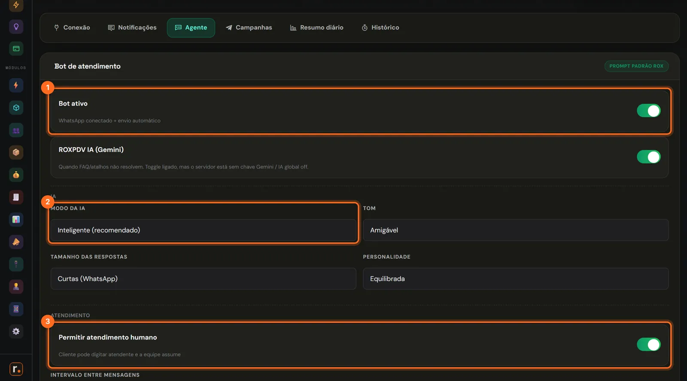Viewport: 687px width, 381px height.
Task: Open the teal cube module icon
Action: pyautogui.click(x=16, y=108)
